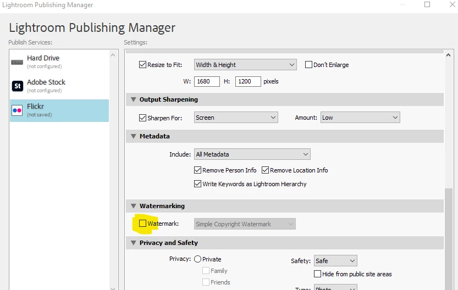Open the Include All Metadata dropdown

pos(252,154)
